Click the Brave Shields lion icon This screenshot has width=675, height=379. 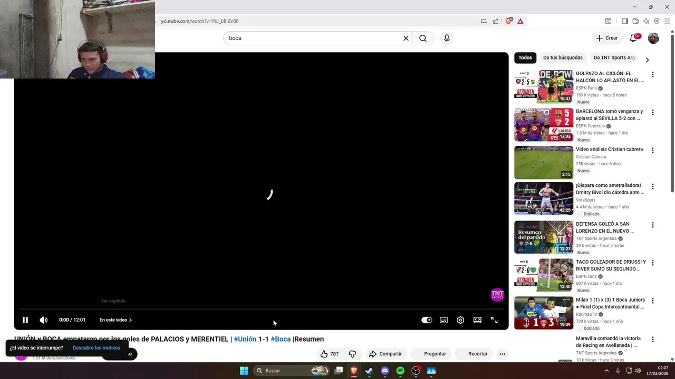click(509, 21)
